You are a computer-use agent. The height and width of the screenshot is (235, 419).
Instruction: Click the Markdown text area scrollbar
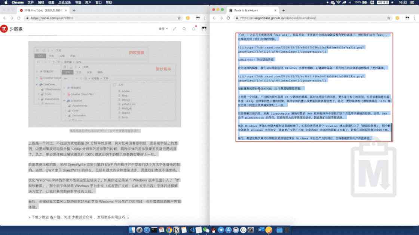[x=392, y=132]
